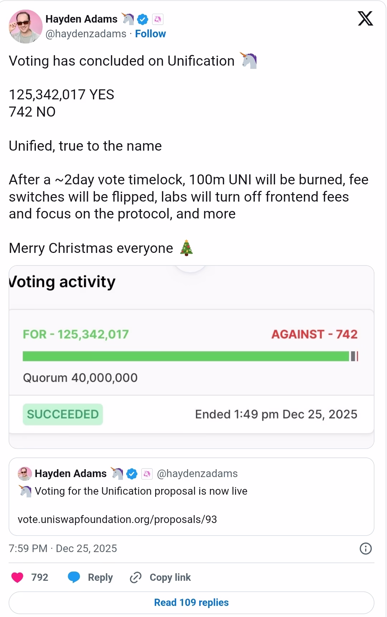Click the SUCCEEDED status badge
The width and height of the screenshot is (387, 617).
63,414
